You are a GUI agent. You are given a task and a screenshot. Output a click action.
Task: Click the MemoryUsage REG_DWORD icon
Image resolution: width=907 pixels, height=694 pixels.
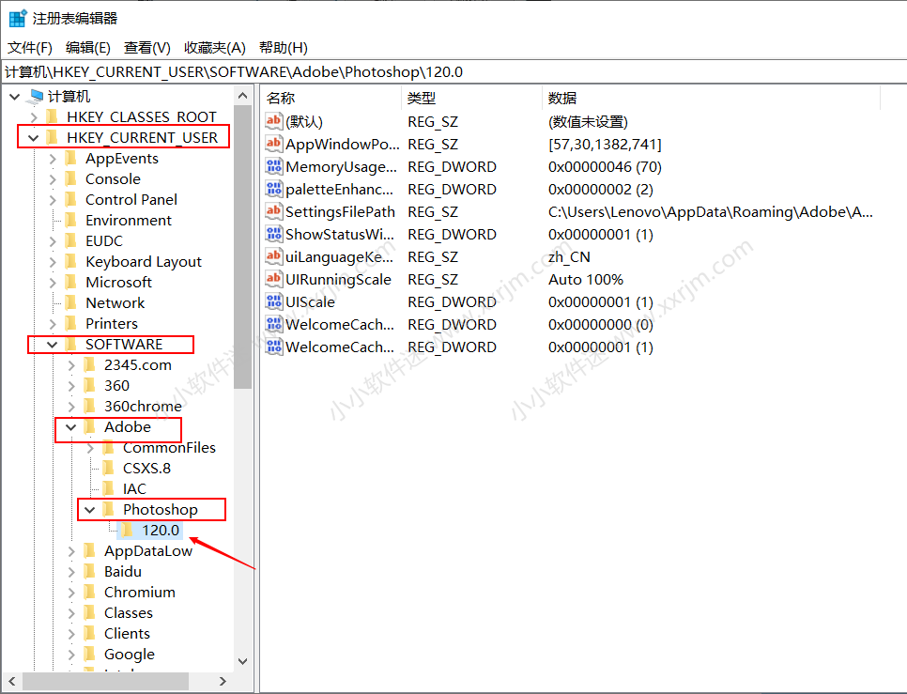[273, 166]
